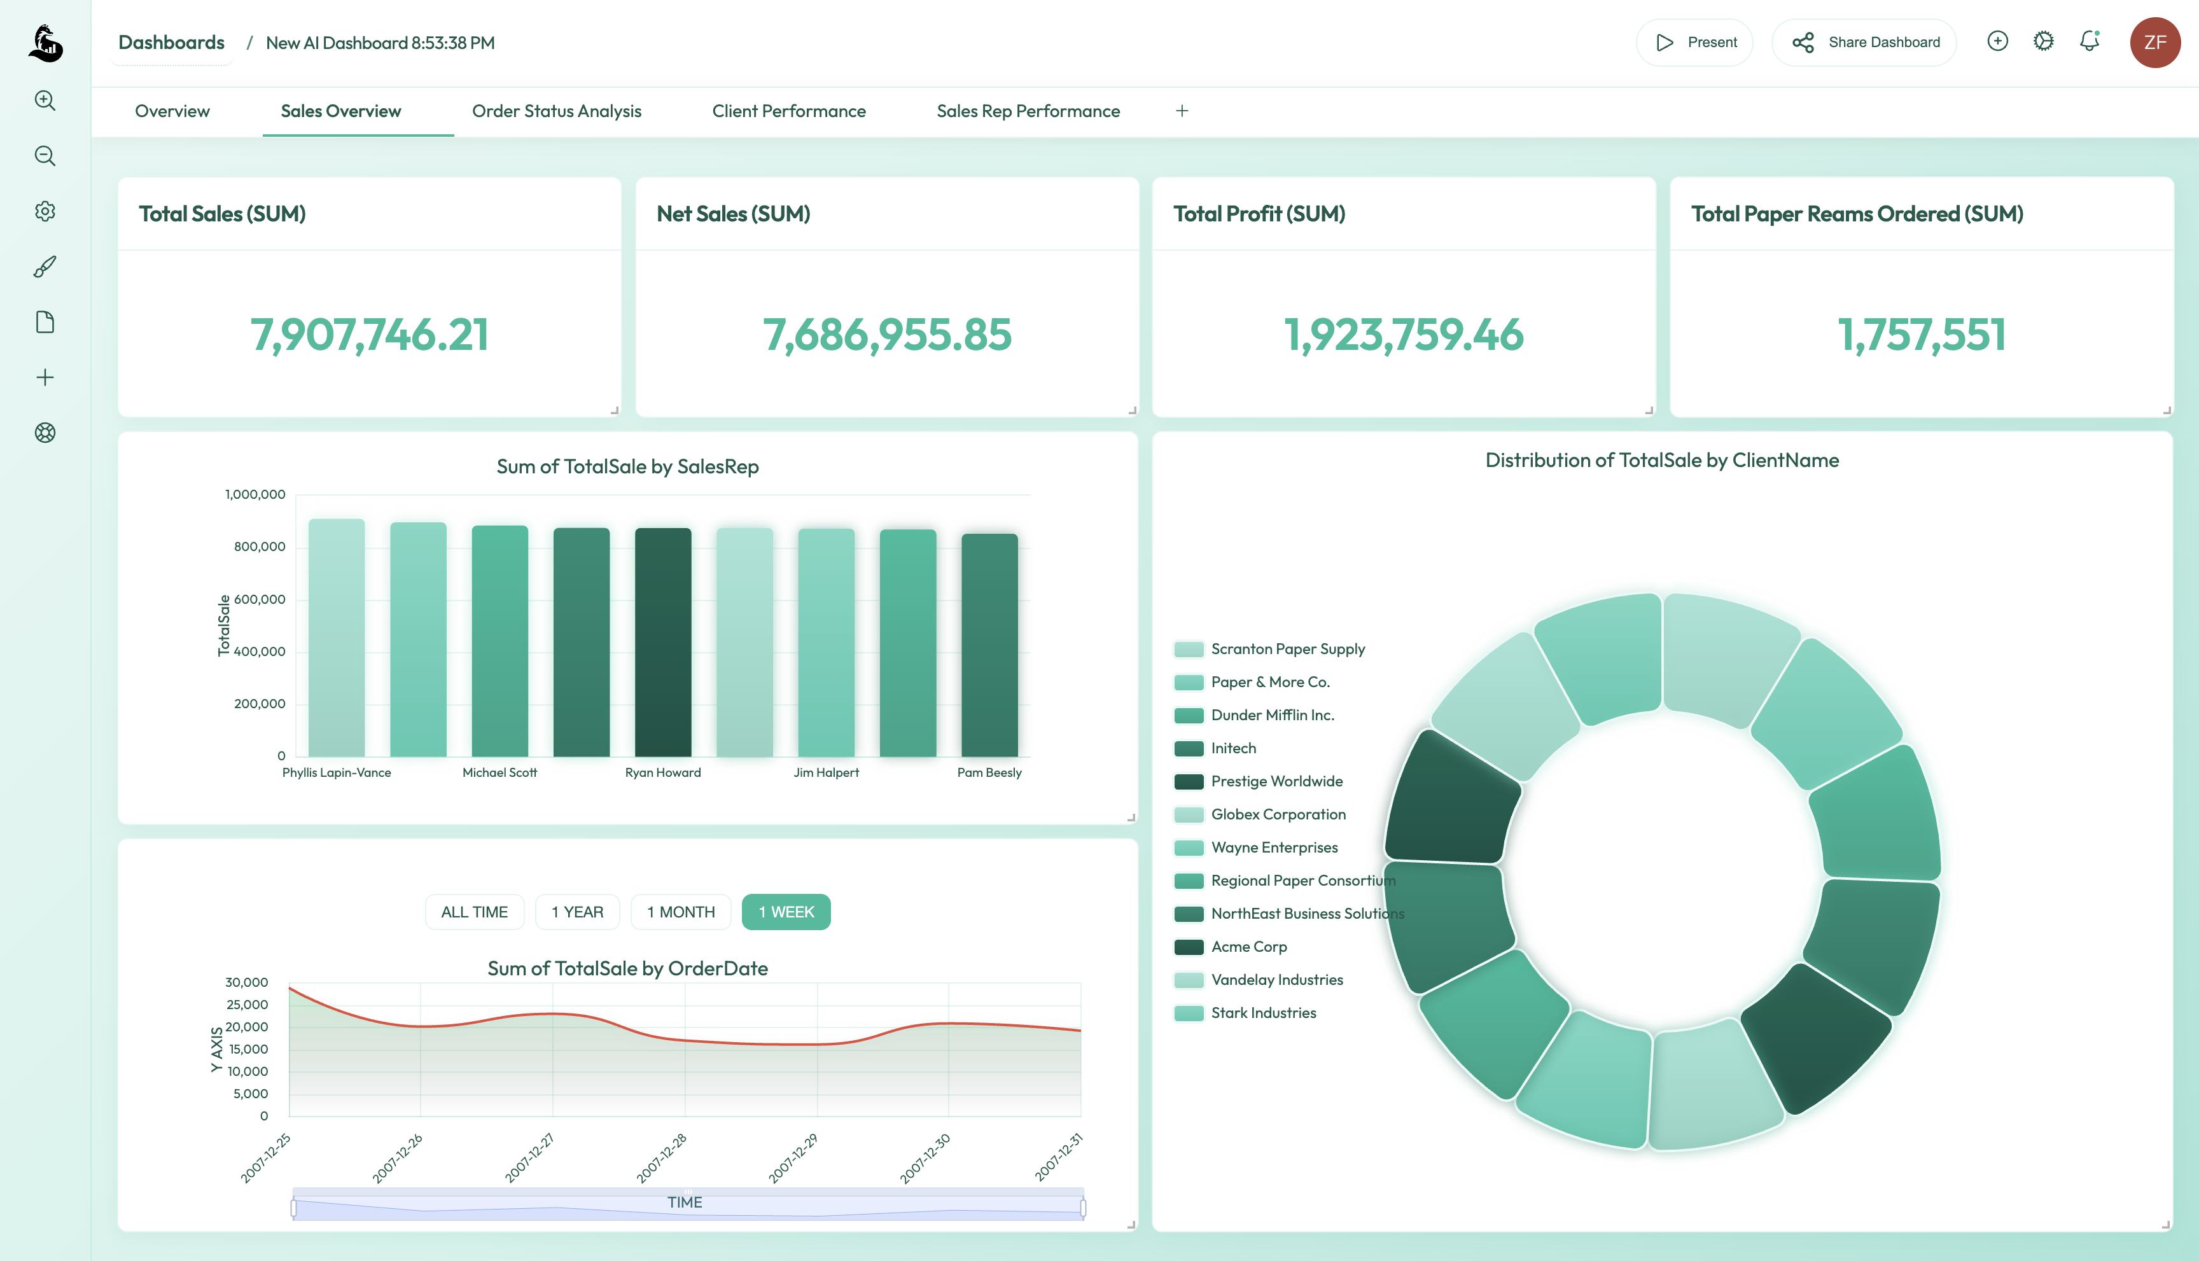
Task: Open the Client Performance tab
Action: pyautogui.click(x=788, y=111)
